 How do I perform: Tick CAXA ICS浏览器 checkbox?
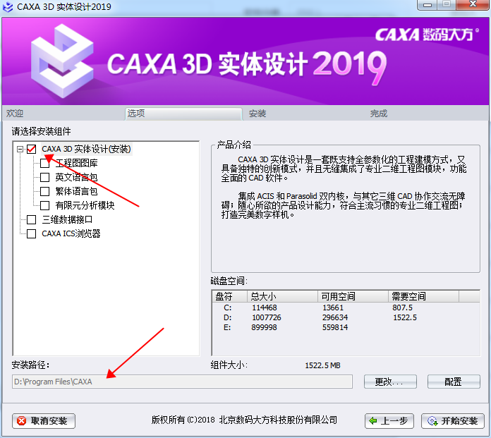click(x=31, y=233)
